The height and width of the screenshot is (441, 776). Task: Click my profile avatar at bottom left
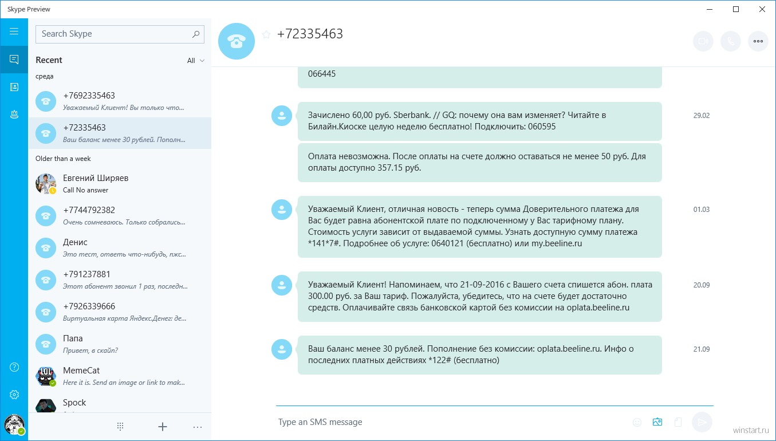14,426
